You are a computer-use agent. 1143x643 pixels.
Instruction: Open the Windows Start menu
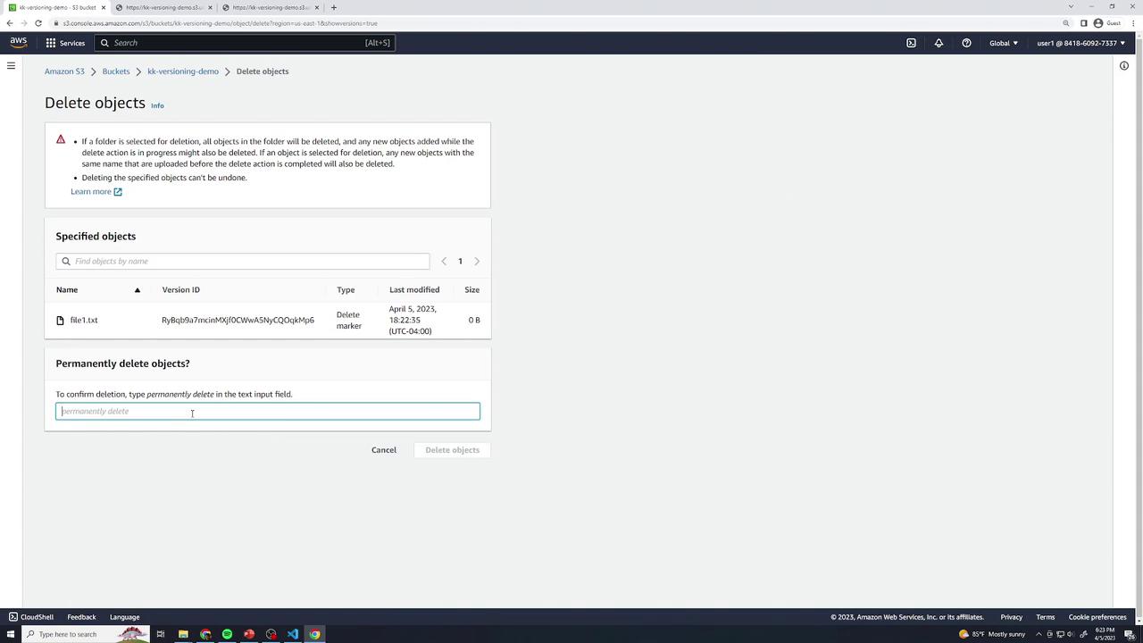[x=11, y=634]
